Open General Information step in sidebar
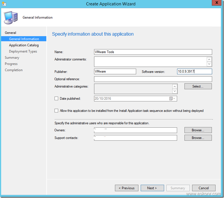224x198 pixels. 24,39
